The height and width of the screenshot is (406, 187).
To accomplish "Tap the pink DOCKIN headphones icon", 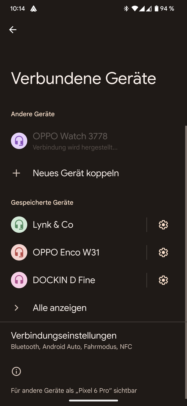I will click(19, 280).
